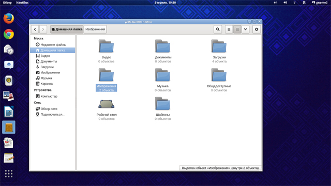Viewport: 331px width, 186px height.
Task: Open the gnome3 user menu
Action: (x=320, y=3)
